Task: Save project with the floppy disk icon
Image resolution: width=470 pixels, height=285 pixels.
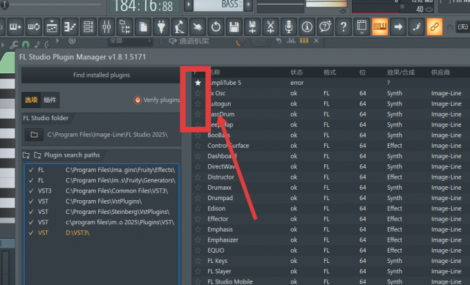Action: click(234, 27)
